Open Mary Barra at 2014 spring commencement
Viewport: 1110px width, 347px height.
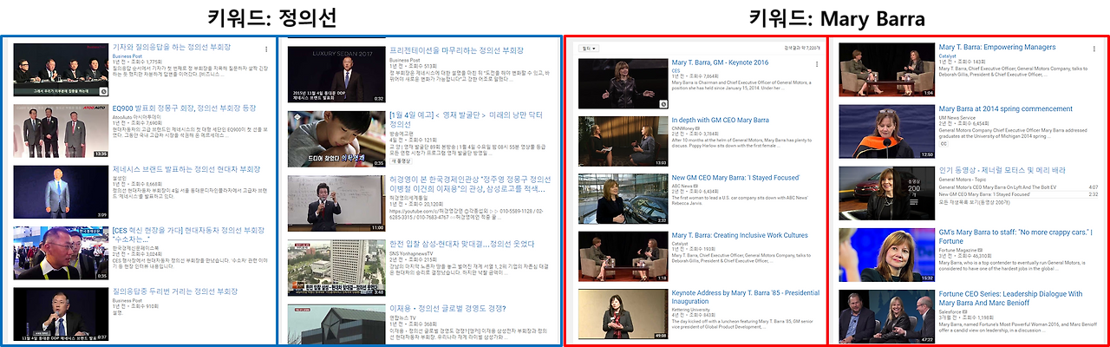pos(1005,108)
